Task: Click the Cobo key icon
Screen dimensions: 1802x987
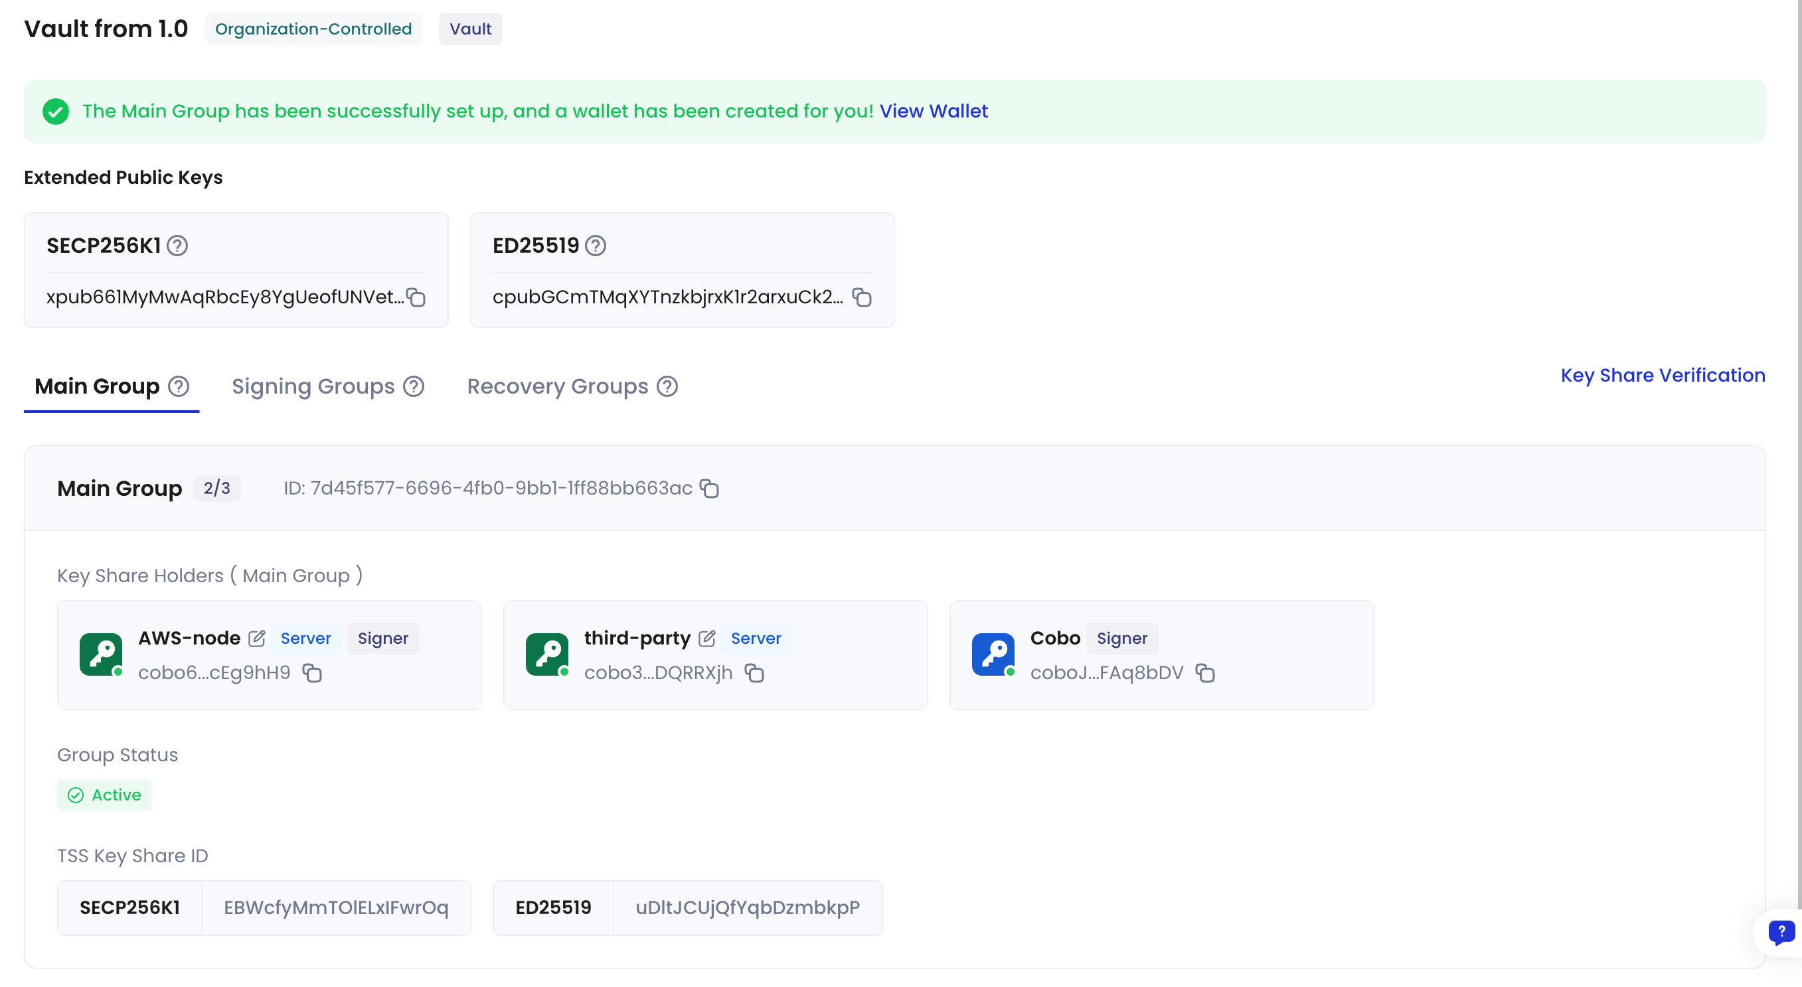Action: (x=993, y=654)
